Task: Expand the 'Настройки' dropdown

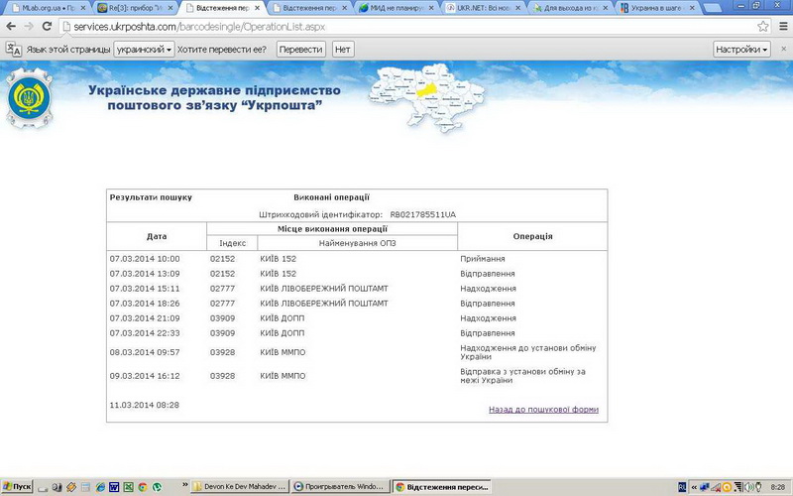Action: tap(741, 49)
